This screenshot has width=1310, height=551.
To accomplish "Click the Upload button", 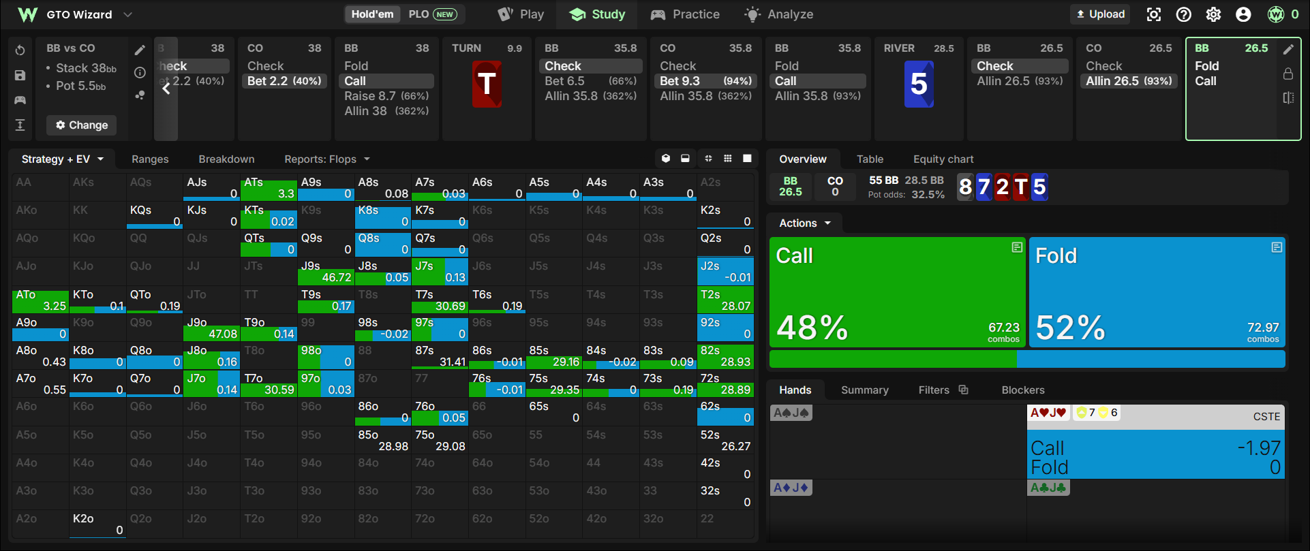I will pos(1101,14).
